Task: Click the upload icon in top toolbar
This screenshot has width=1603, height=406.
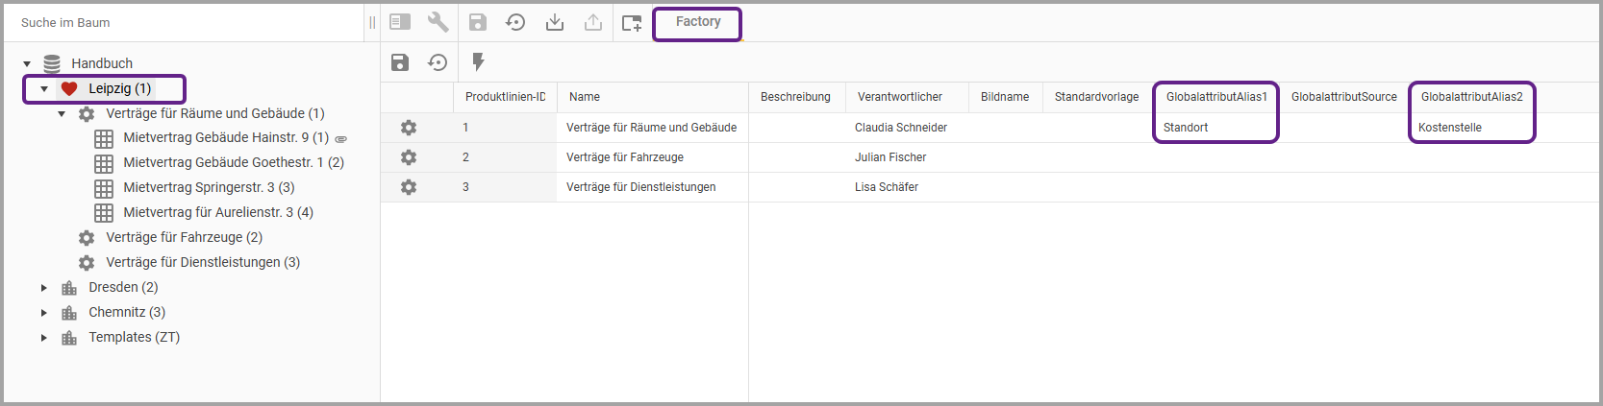Action: [x=593, y=22]
